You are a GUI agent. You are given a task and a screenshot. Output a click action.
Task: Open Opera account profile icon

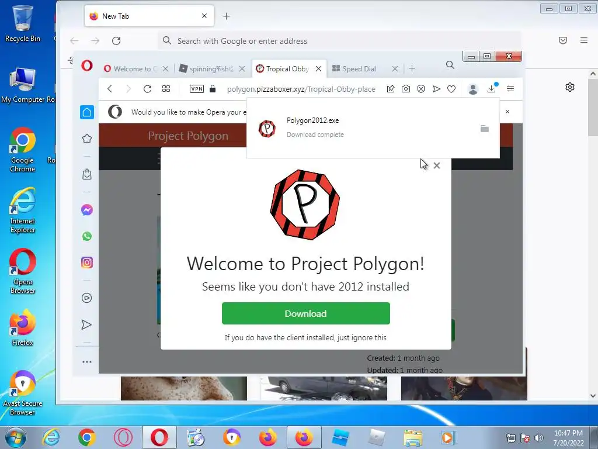click(x=473, y=89)
